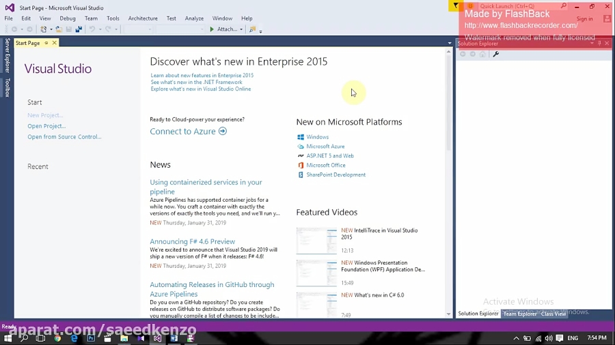The width and height of the screenshot is (615, 345).
Task: Open the Windows Presentation Foundation video thumbnail
Action: 316,273
